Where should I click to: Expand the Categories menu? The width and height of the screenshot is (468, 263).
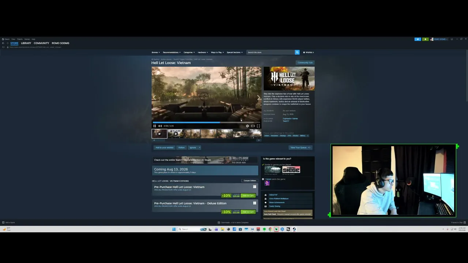coord(189,52)
